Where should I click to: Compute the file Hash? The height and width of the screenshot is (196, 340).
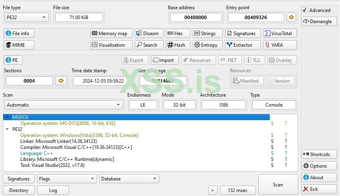(178, 45)
